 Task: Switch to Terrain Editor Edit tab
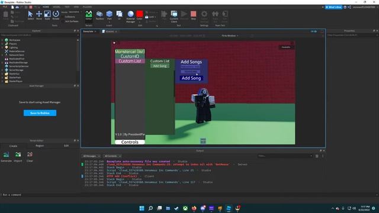click(x=66, y=146)
